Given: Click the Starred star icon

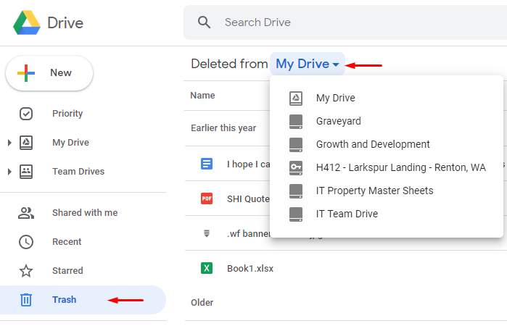Looking at the screenshot, I should (x=26, y=271).
